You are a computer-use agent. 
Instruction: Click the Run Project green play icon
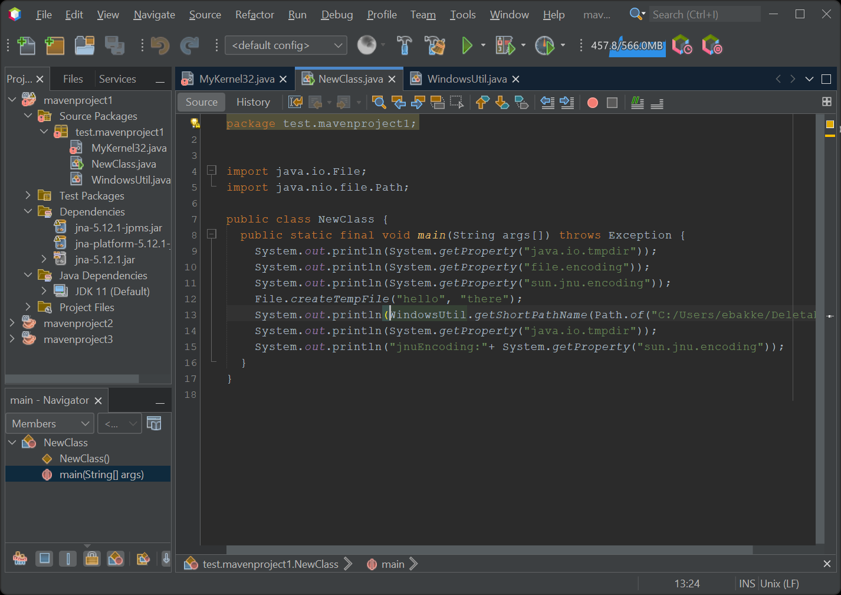pyautogui.click(x=467, y=45)
